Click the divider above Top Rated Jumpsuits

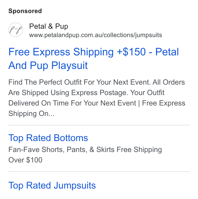[99, 172]
